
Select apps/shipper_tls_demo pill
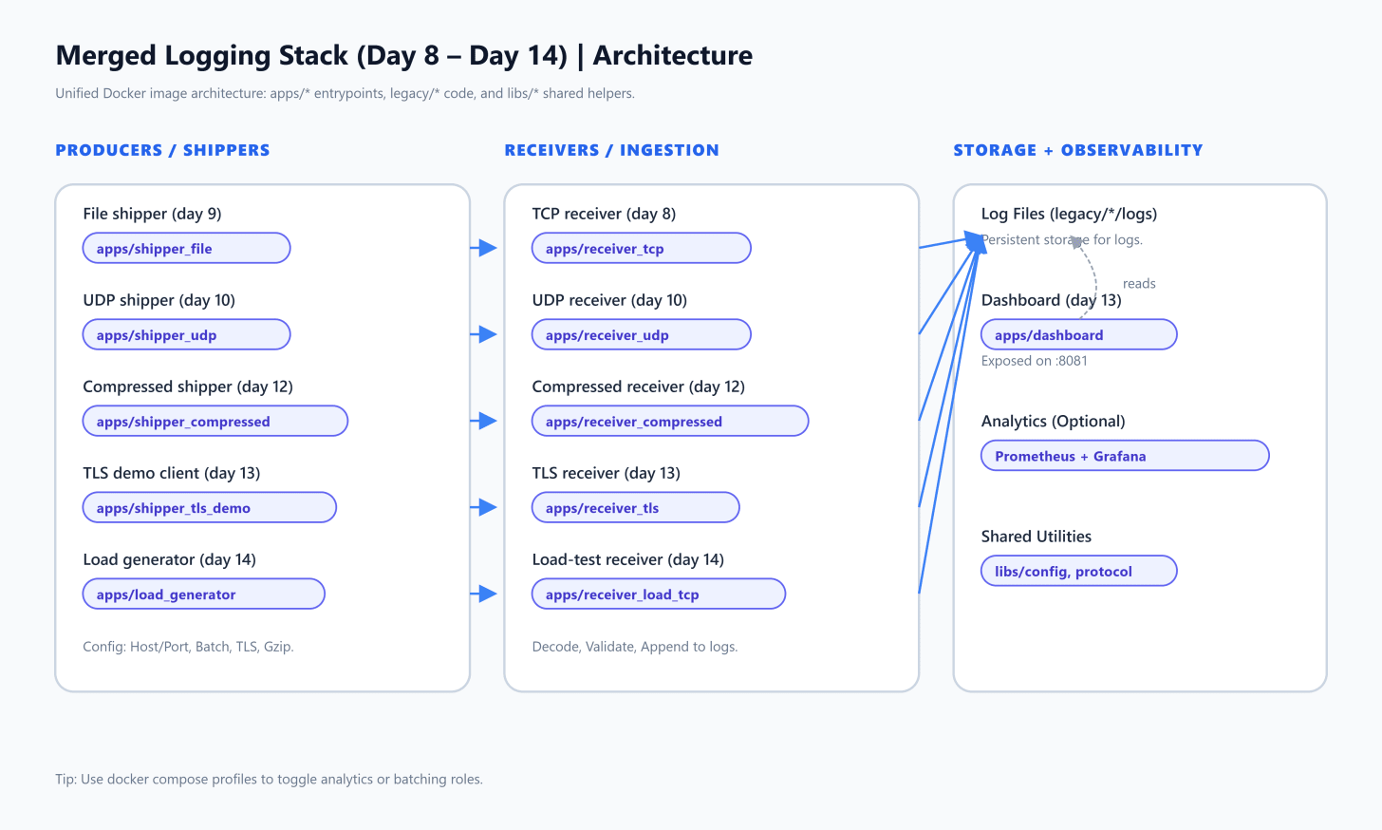(210, 507)
